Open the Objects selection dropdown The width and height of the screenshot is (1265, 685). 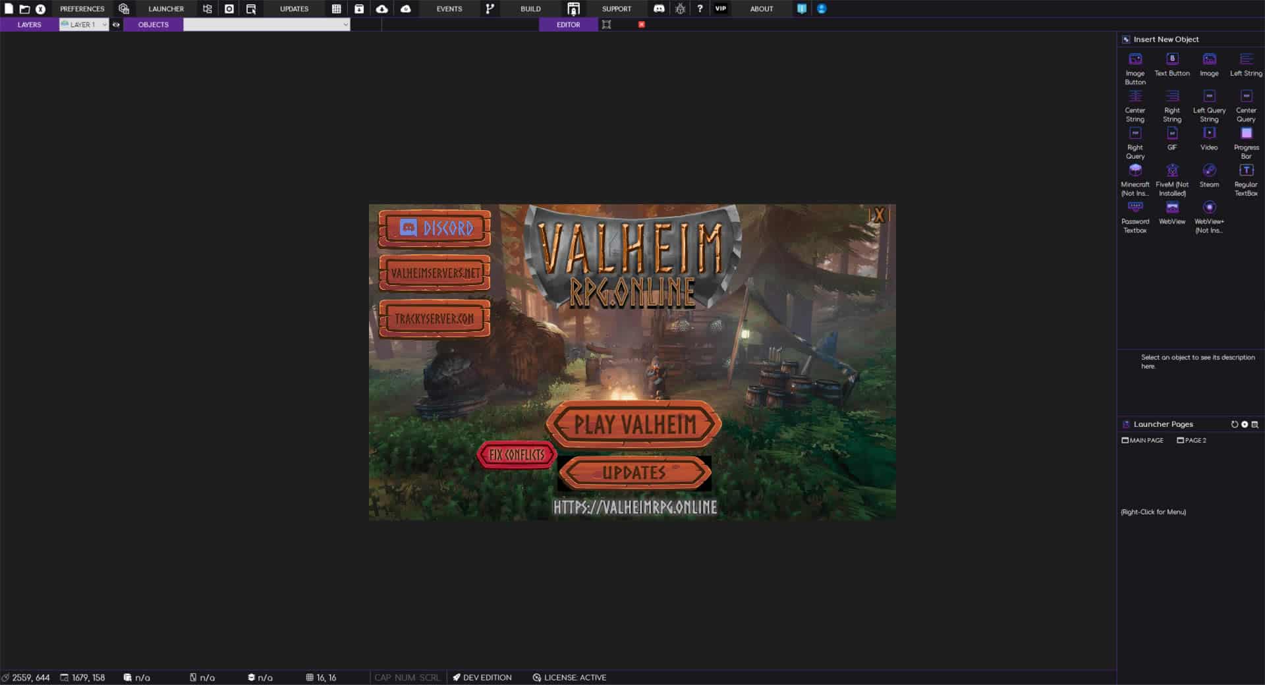266,24
